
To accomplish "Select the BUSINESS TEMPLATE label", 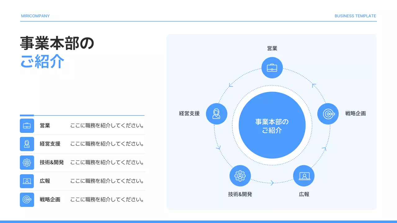I will click(x=355, y=16).
